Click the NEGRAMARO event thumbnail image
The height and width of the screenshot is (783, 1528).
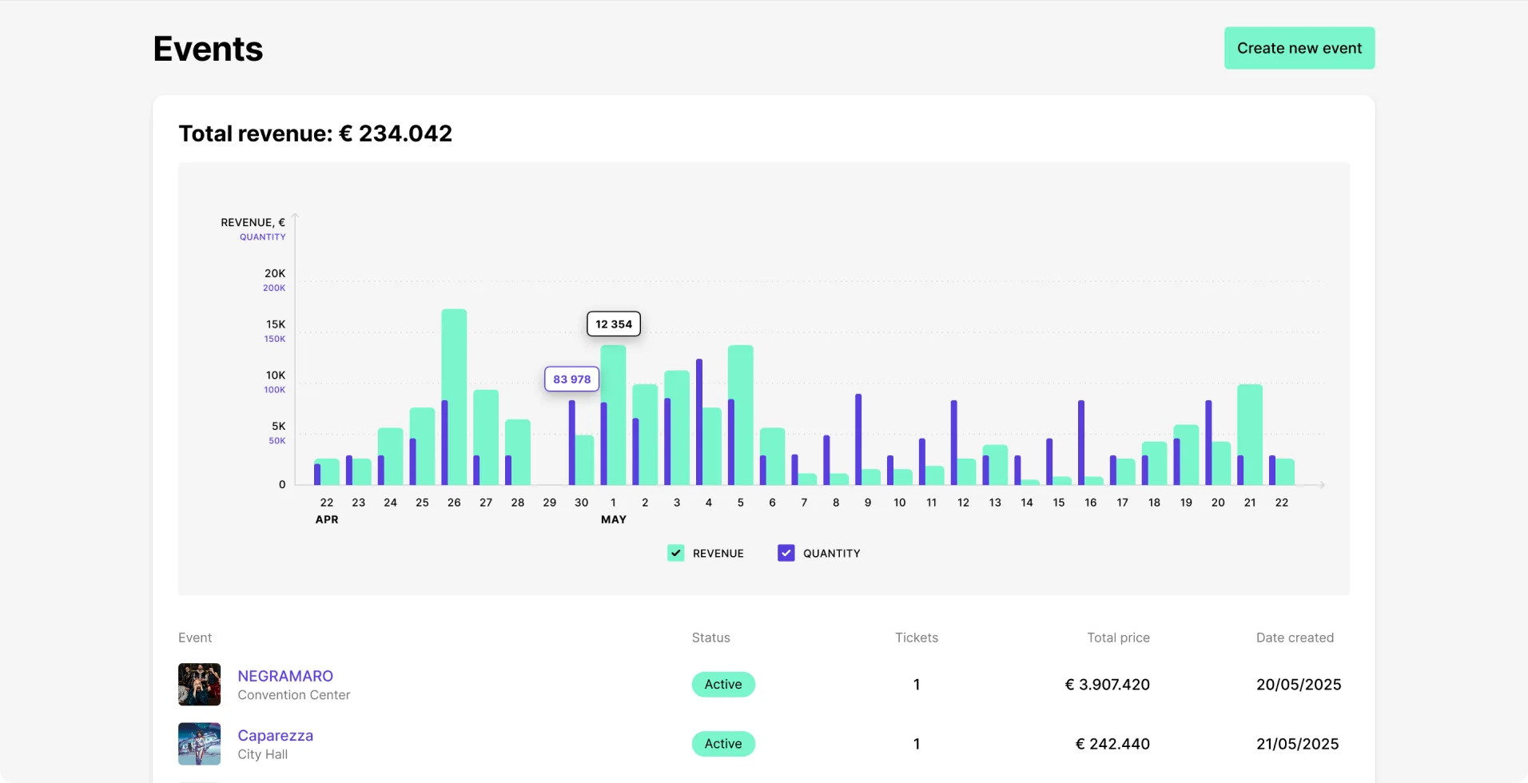[x=199, y=684]
